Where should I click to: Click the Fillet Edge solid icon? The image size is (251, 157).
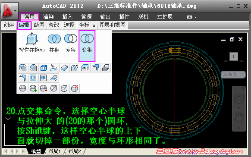(x=23, y=68)
